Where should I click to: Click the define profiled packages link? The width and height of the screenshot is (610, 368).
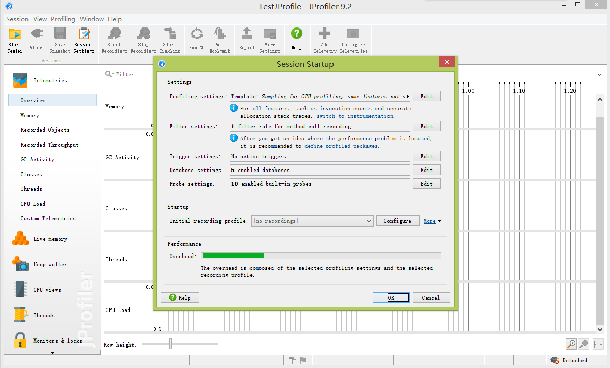(341, 146)
